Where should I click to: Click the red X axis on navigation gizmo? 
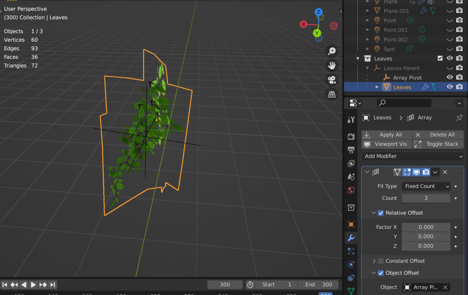304,24
